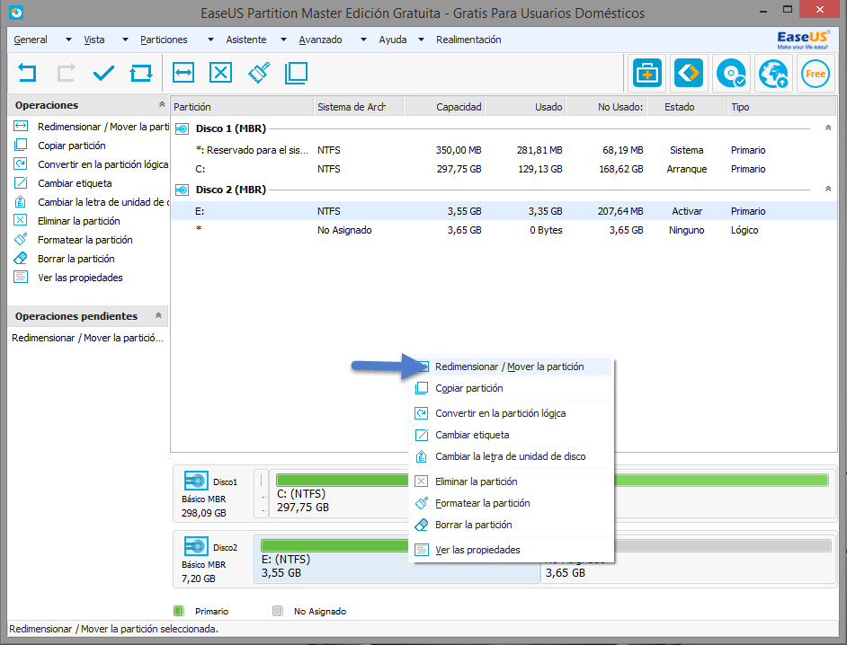Click the Ver las propiedades sidebar icon
The height and width of the screenshot is (645, 847).
tap(21, 277)
